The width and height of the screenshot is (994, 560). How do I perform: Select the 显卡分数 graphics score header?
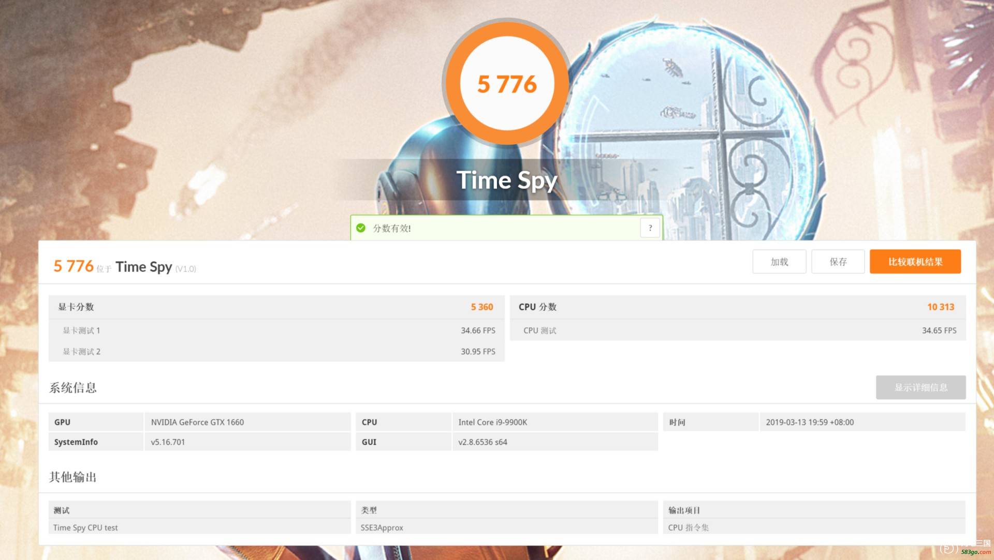(x=276, y=307)
